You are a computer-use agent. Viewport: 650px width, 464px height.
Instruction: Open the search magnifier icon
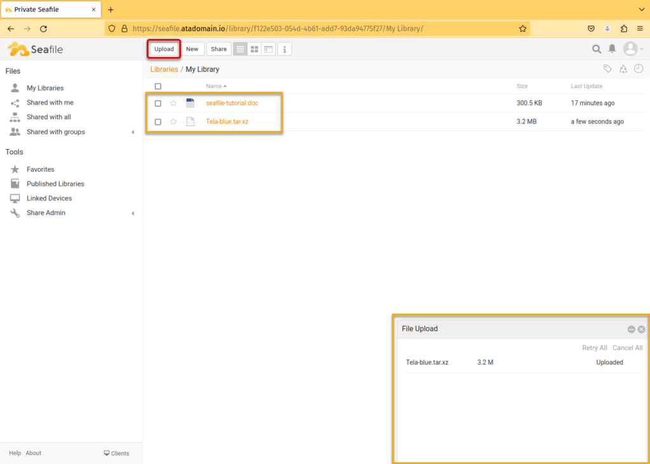click(x=597, y=49)
